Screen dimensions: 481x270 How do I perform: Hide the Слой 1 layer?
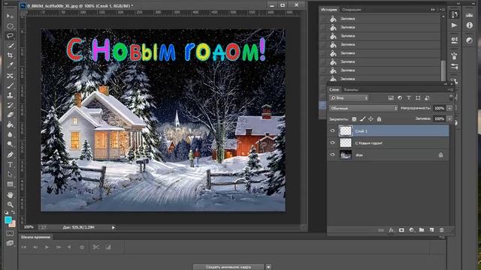(332, 131)
